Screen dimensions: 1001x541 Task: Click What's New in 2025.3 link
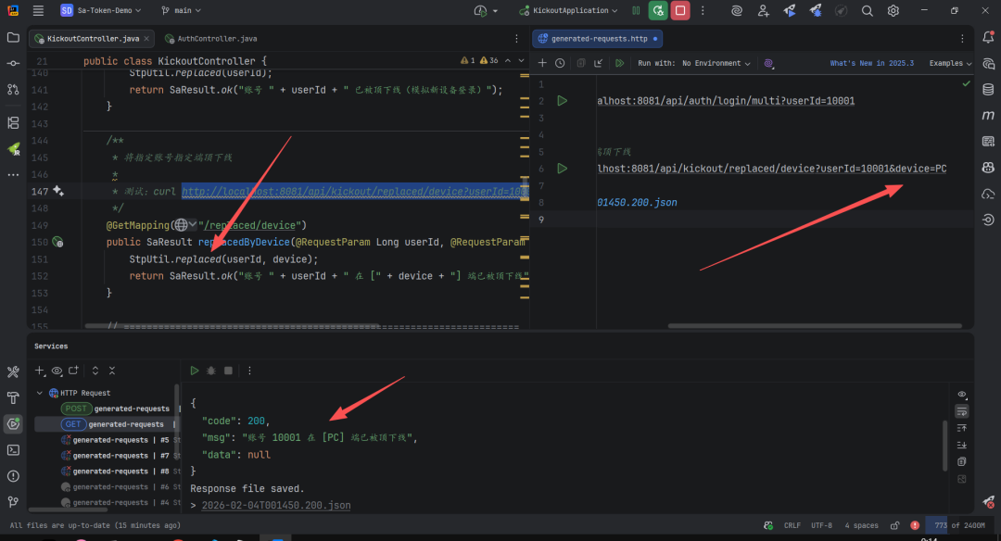click(x=871, y=63)
